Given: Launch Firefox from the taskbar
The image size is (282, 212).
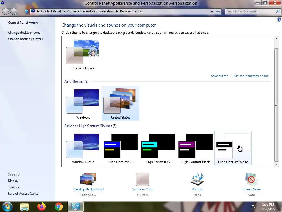Looking at the screenshot, I should [x=42, y=207].
